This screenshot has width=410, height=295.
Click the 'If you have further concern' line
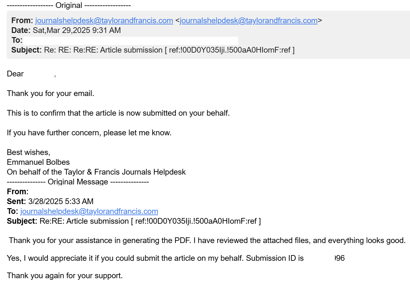[89, 133]
